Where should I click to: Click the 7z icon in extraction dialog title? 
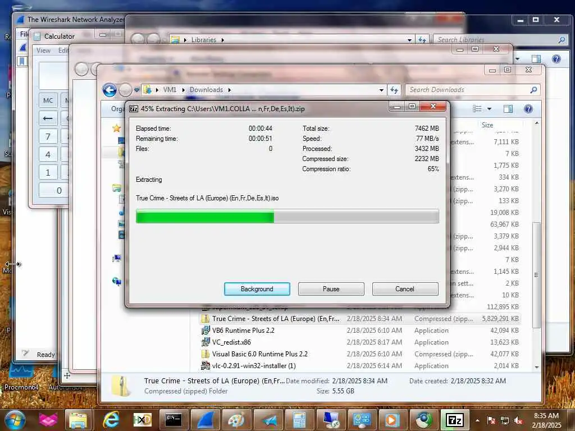click(134, 109)
